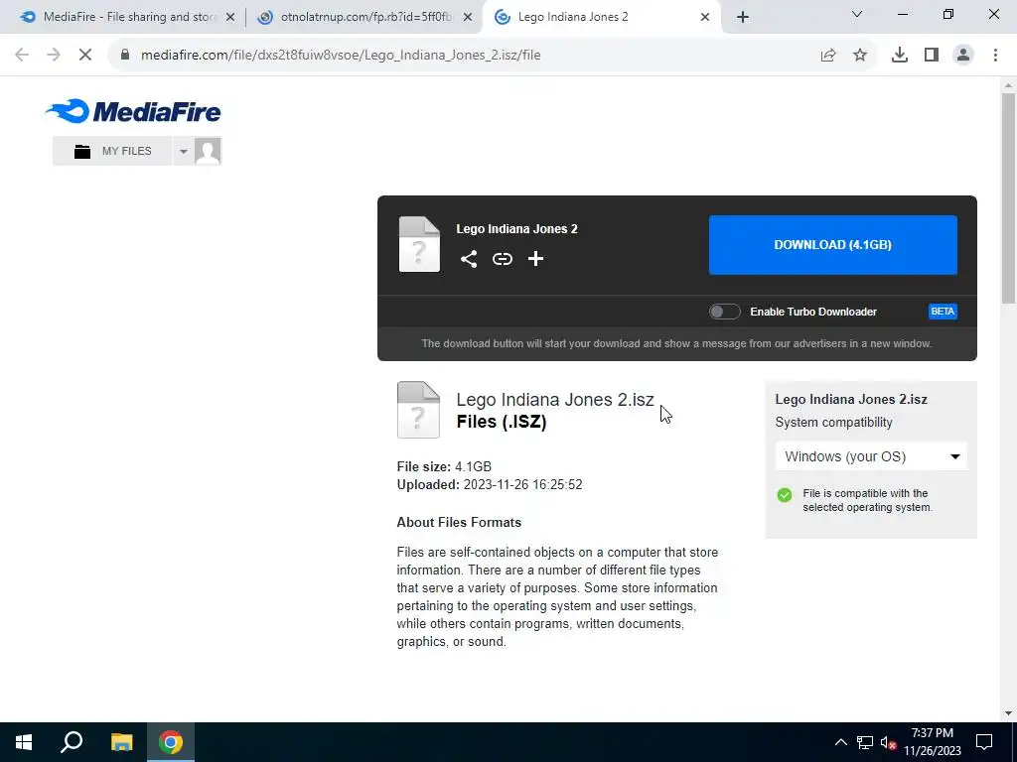Viewport: 1017px width, 762px height.
Task: Open the Windows Start menu
Action: point(24,742)
